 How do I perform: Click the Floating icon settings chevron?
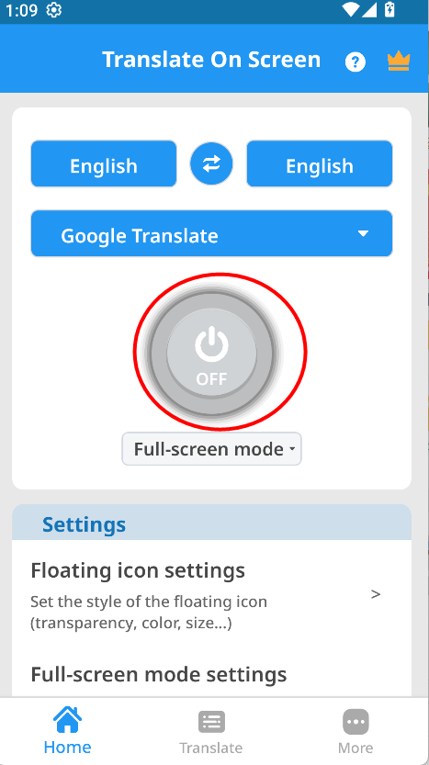point(376,594)
